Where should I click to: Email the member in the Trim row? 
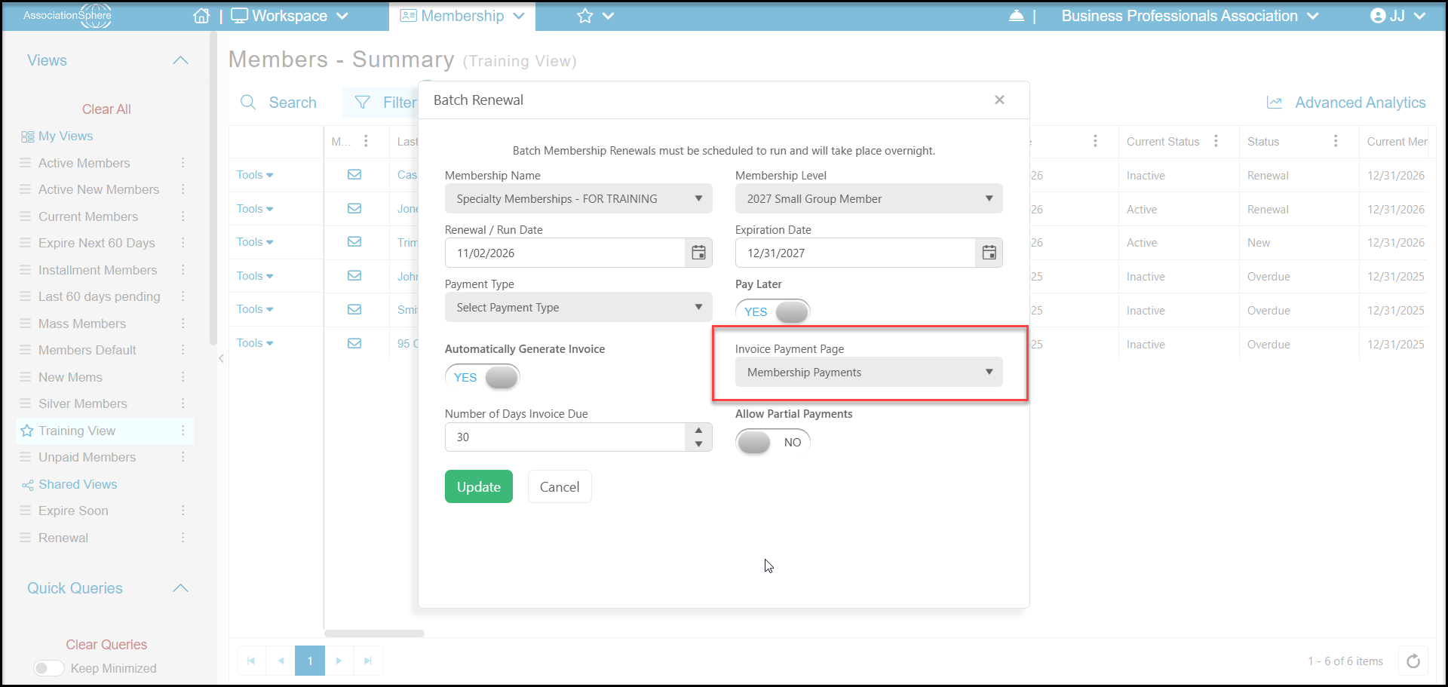(x=354, y=241)
